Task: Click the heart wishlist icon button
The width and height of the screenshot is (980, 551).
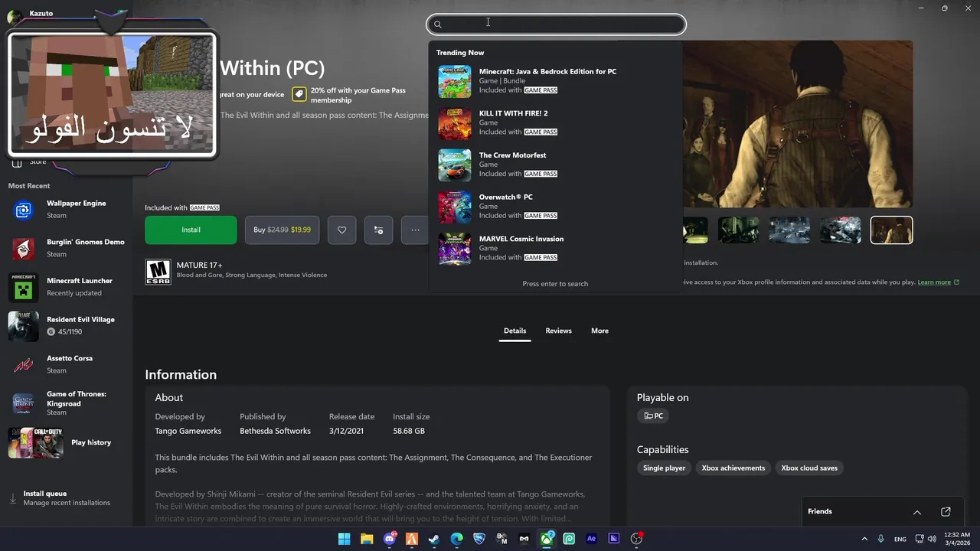Action: (341, 230)
